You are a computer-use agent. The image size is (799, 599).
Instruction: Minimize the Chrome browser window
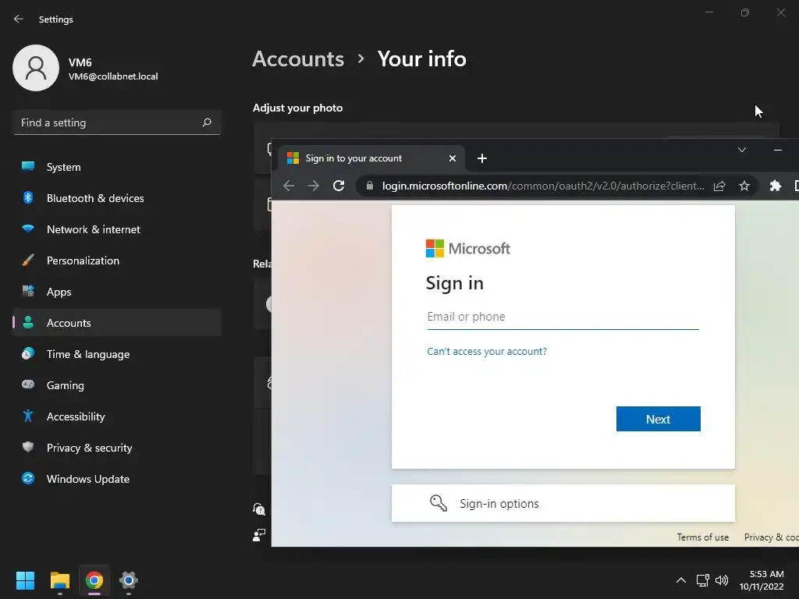[x=778, y=150]
